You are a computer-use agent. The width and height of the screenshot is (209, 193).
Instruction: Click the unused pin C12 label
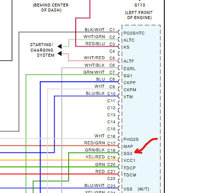coord(111,108)
